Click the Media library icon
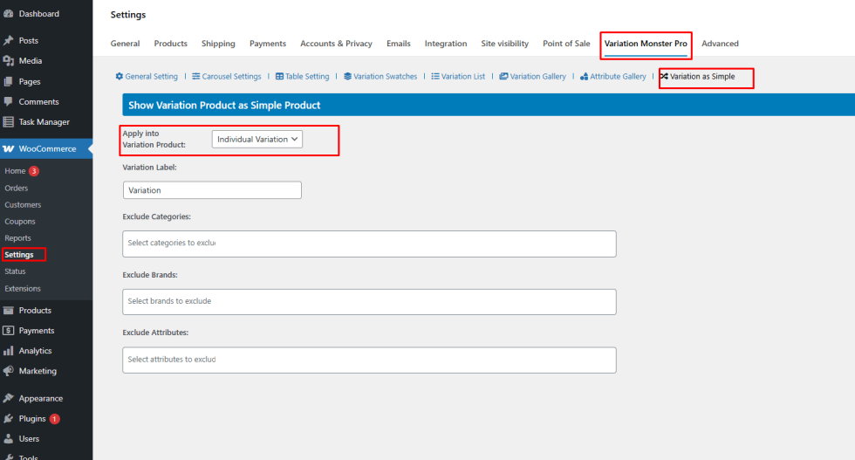This screenshot has height=460, width=855. [x=8, y=61]
